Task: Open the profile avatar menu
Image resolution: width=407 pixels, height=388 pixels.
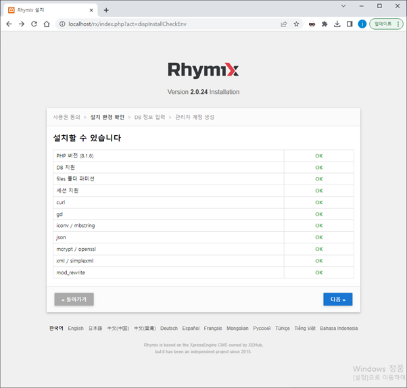Action: 362,24
